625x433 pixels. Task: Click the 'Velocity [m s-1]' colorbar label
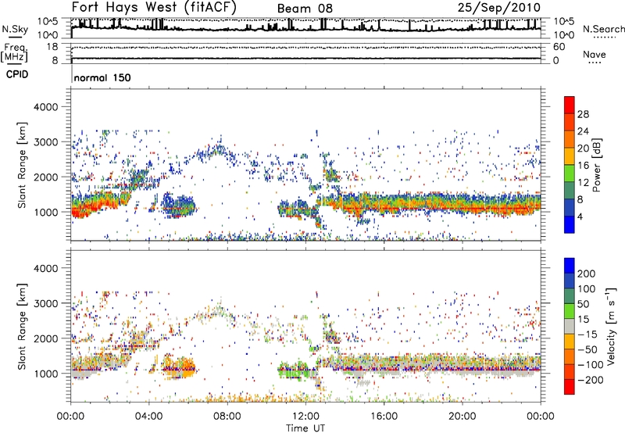611,326
